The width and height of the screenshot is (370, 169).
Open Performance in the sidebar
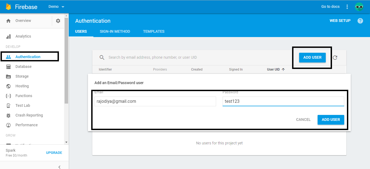[x=26, y=125]
